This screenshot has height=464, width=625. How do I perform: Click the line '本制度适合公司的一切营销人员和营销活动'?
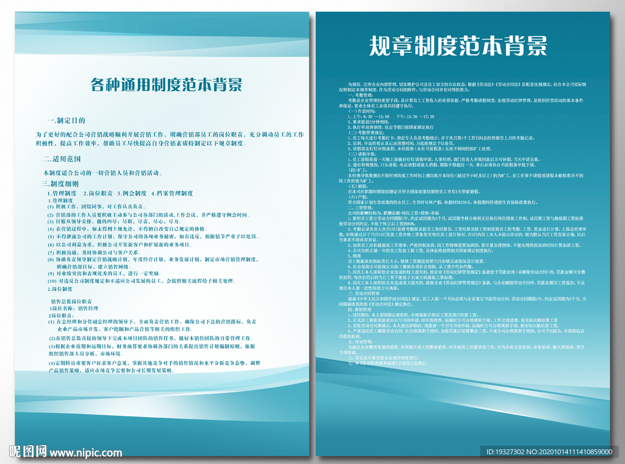click(x=103, y=173)
